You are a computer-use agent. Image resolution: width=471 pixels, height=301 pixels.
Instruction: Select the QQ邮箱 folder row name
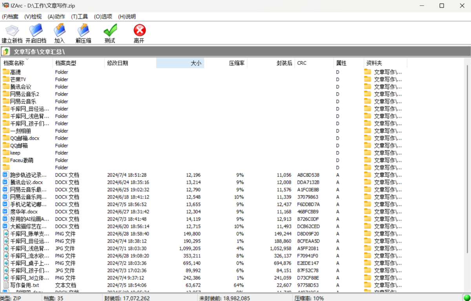[x=19, y=146]
